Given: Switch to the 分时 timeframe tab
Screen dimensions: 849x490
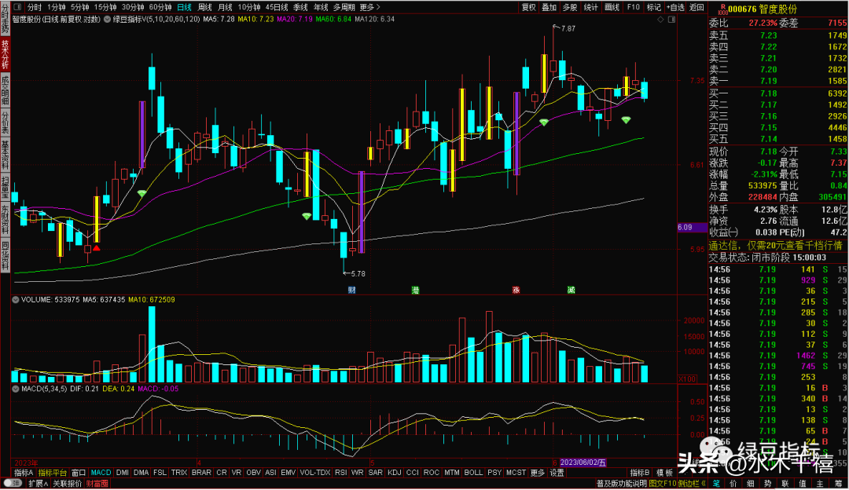Looking at the screenshot, I should [34, 7].
